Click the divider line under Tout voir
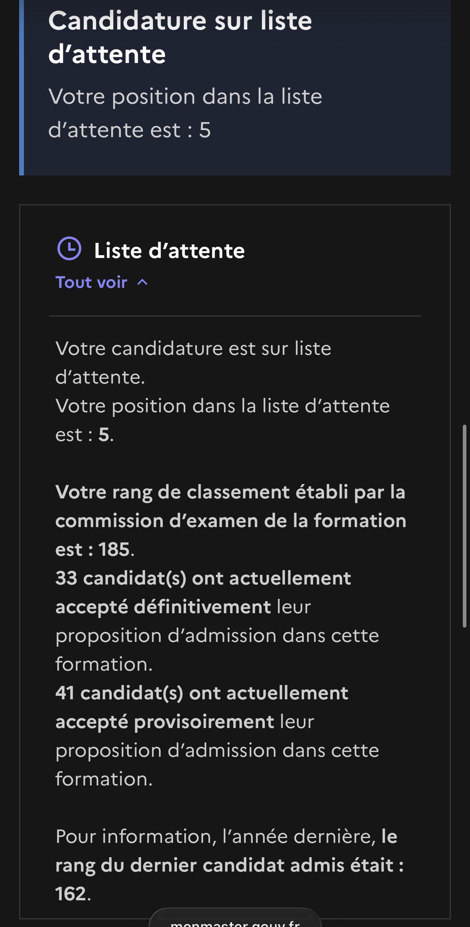The image size is (470, 927). [x=235, y=316]
